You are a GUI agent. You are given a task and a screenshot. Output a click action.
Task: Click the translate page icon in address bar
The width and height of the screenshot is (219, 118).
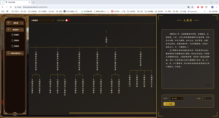[189, 7]
